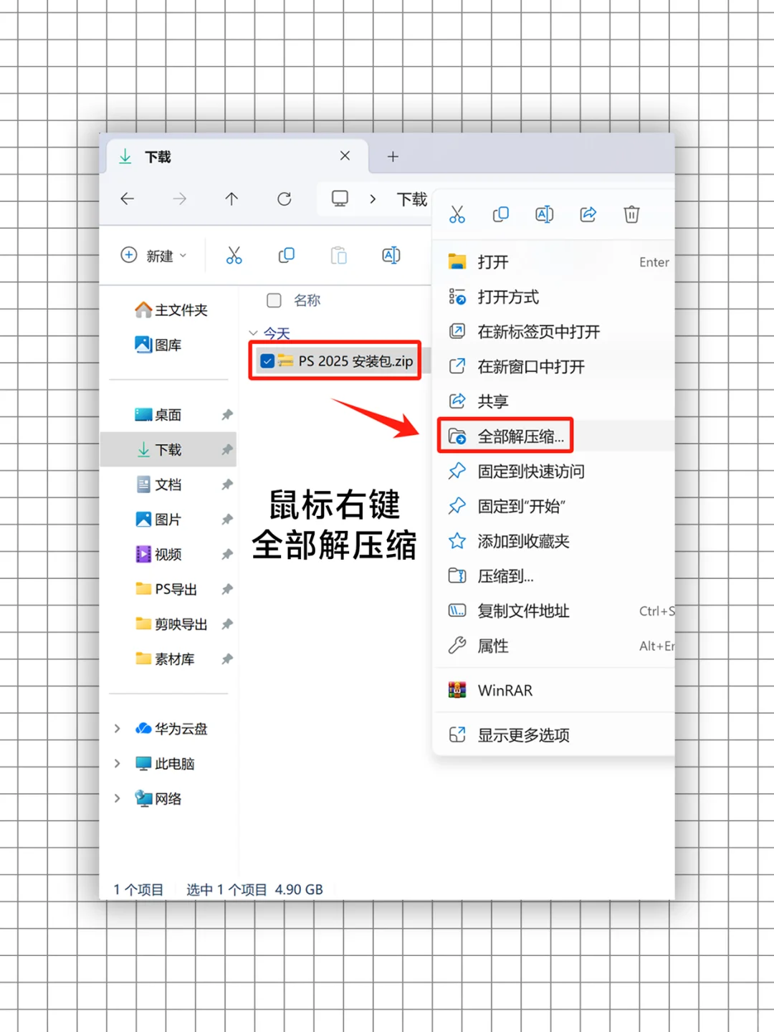774x1032 pixels.
Task: Click the Copy icon in the context menu
Action: [501, 214]
